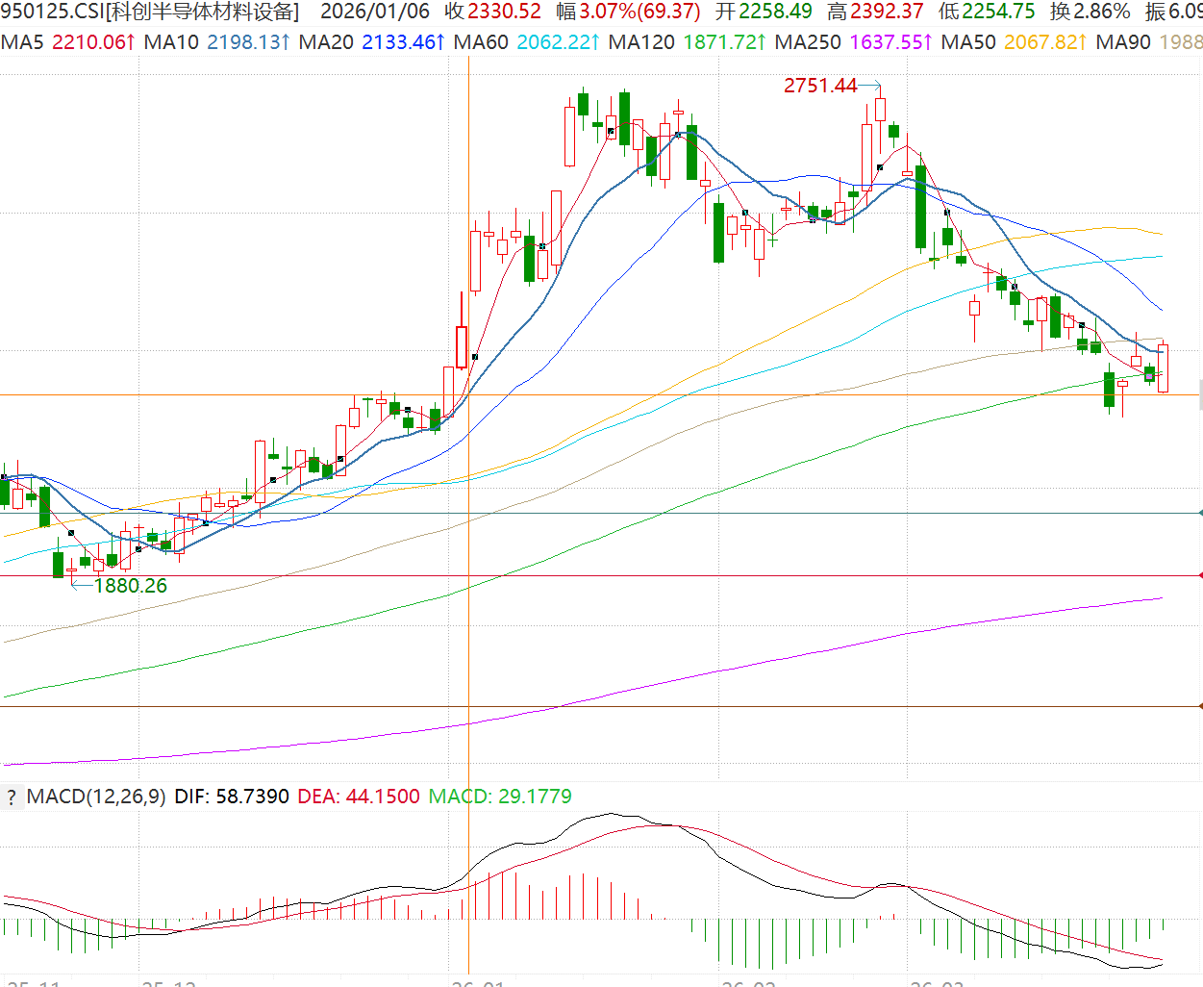Open the MACD(12,26,9) indicator parameters
Image resolution: width=1203 pixels, height=987 pixels.
point(96,797)
